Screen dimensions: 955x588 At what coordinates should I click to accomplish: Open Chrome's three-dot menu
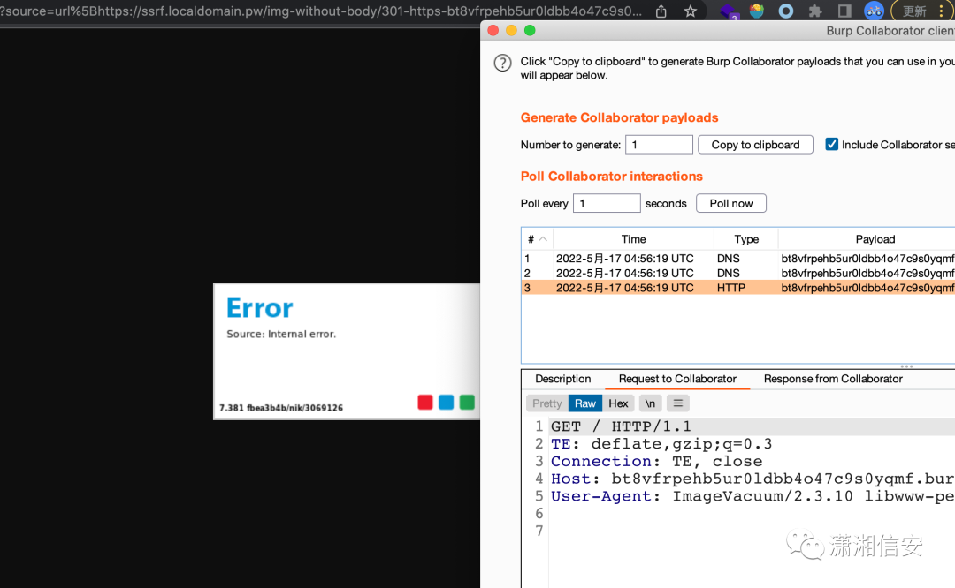click(x=941, y=11)
